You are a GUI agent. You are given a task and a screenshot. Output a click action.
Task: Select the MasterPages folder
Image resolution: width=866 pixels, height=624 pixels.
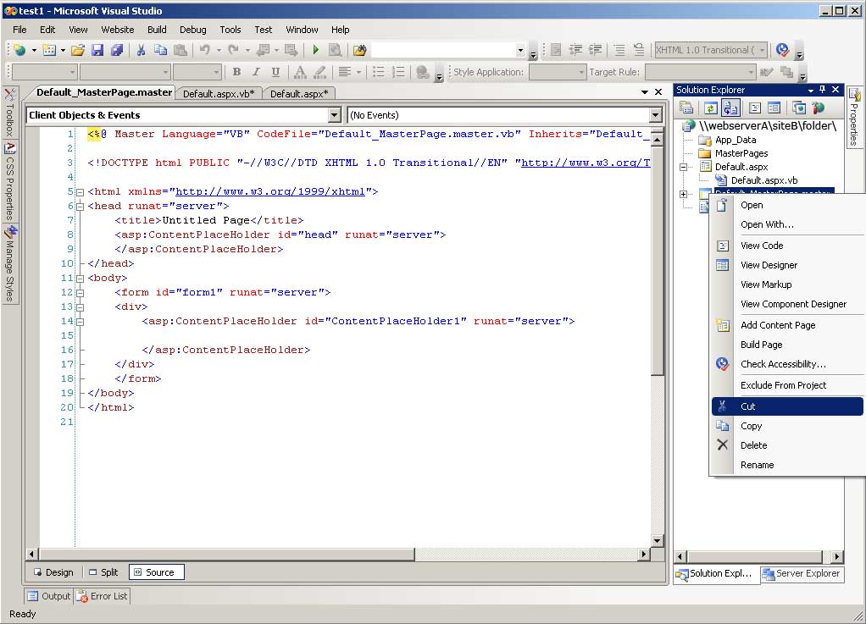pyautogui.click(x=741, y=153)
